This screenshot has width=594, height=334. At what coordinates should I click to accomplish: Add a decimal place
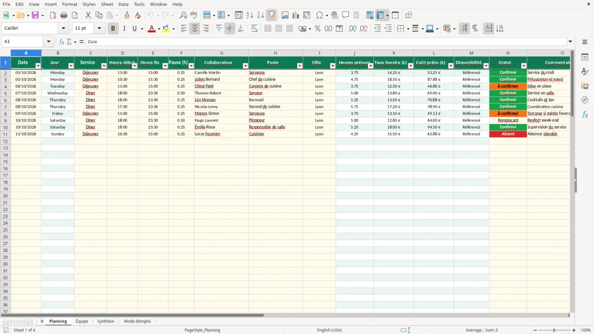pyautogui.click(x=352, y=29)
